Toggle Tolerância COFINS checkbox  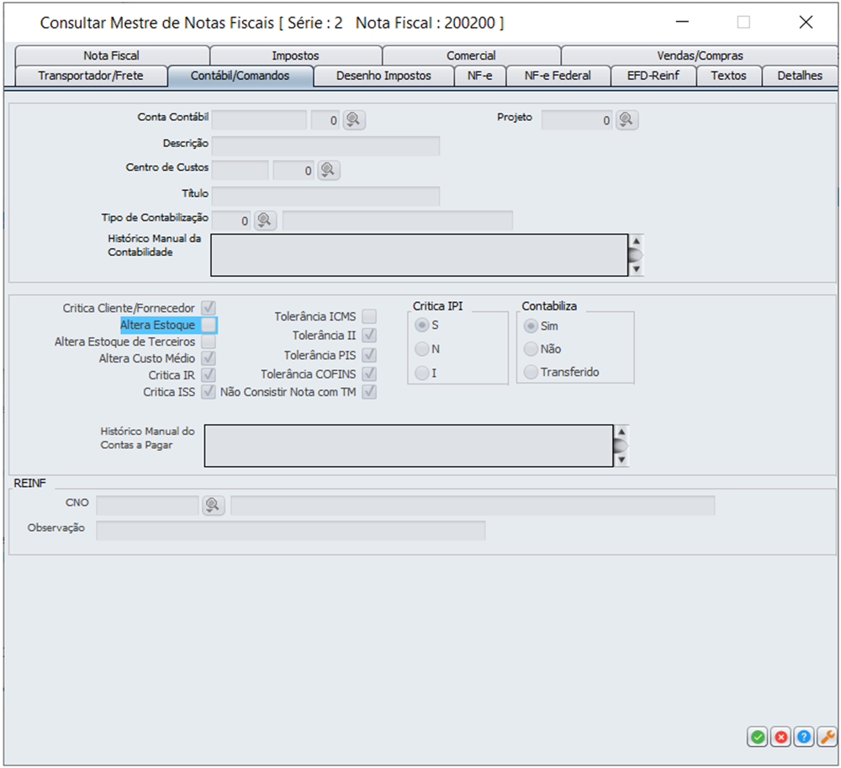(369, 373)
